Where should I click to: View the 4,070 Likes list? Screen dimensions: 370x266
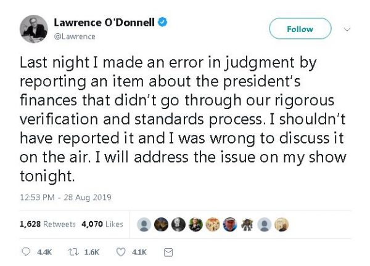pos(102,224)
